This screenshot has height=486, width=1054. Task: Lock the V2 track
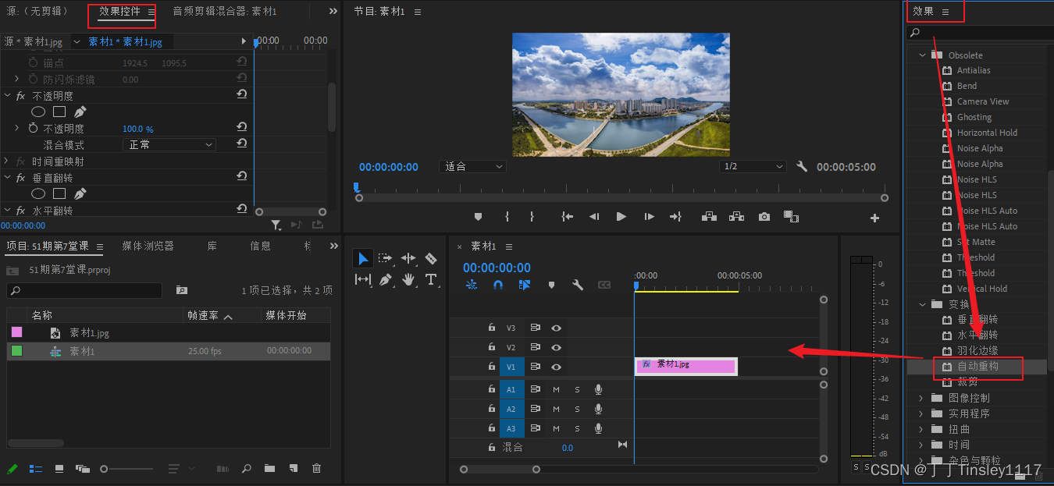(491, 347)
